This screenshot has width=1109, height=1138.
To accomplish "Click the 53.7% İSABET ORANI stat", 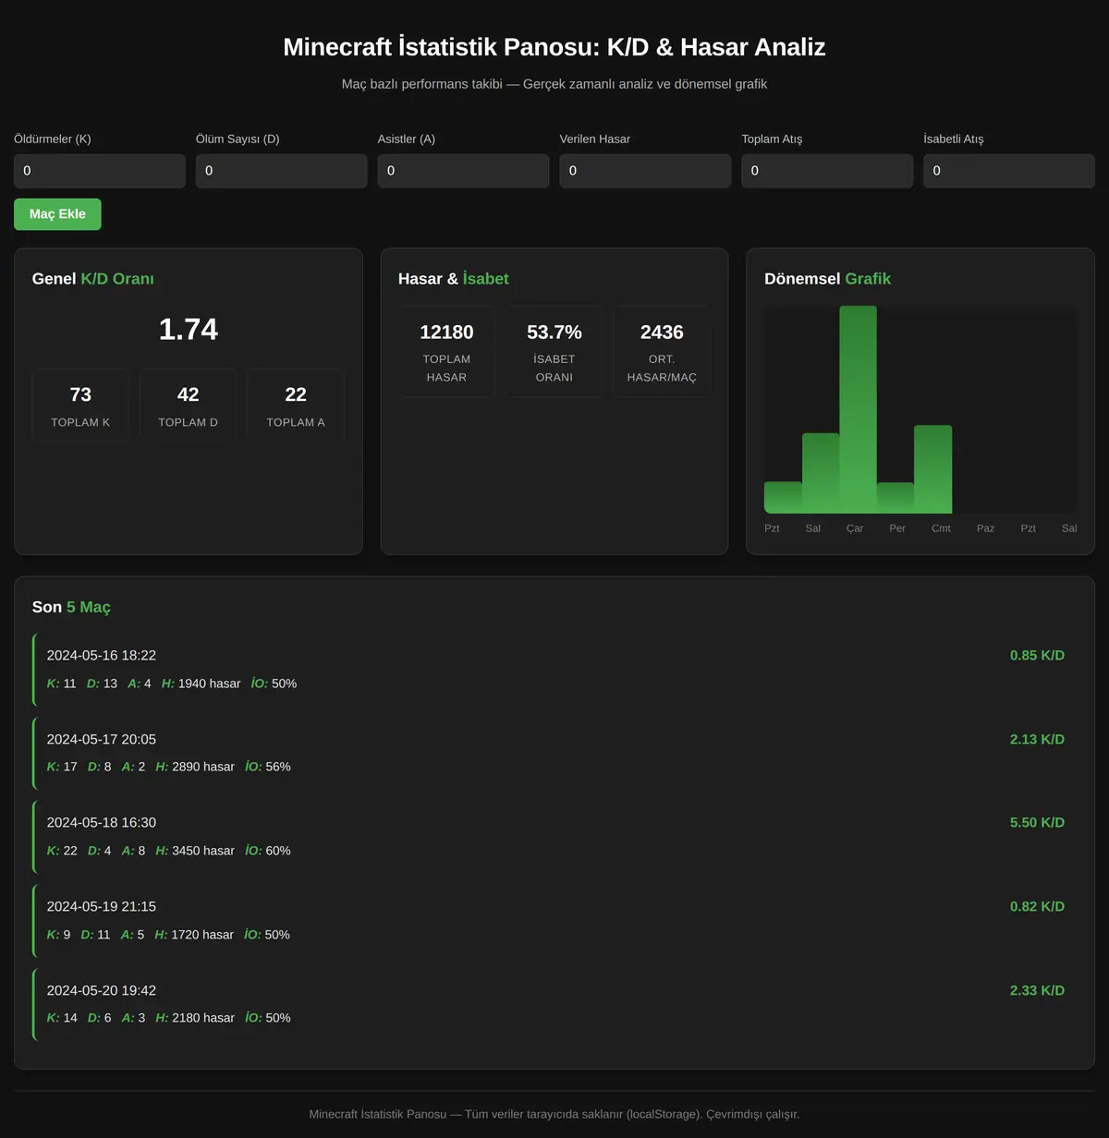I will point(554,352).
